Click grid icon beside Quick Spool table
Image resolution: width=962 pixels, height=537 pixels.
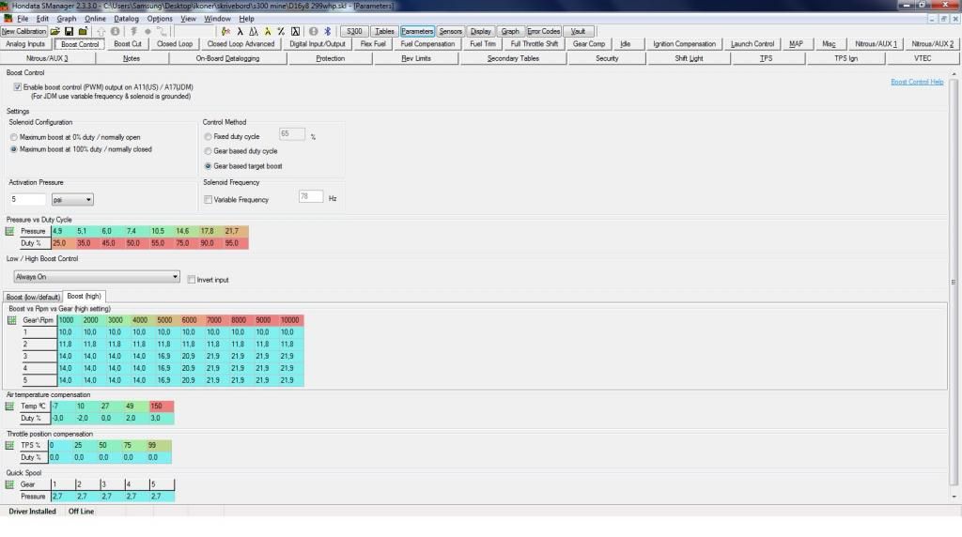point(10,484)
